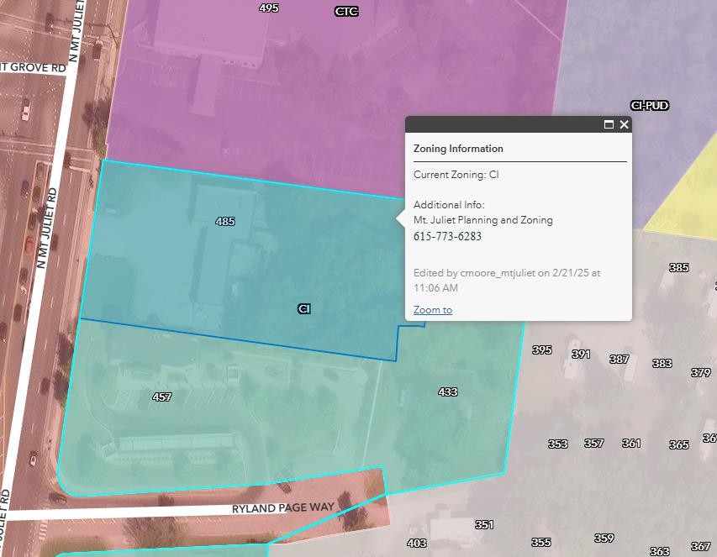Viewport: 717px width, 557px height.
Task: Select the 'Zoning Information' title text
Action: point(458,149)
